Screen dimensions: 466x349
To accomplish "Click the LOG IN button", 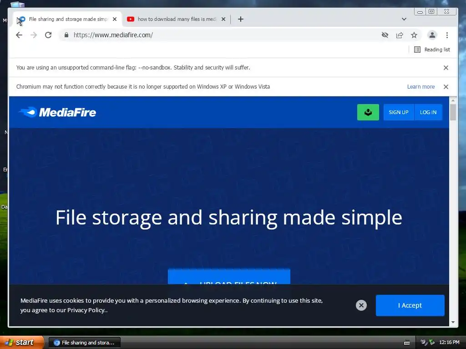I will click(428, 112).
